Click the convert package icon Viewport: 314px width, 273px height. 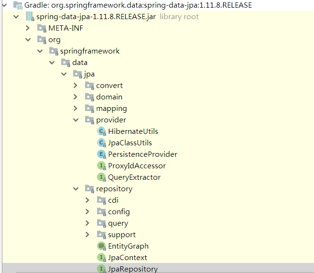pos(89,85)
